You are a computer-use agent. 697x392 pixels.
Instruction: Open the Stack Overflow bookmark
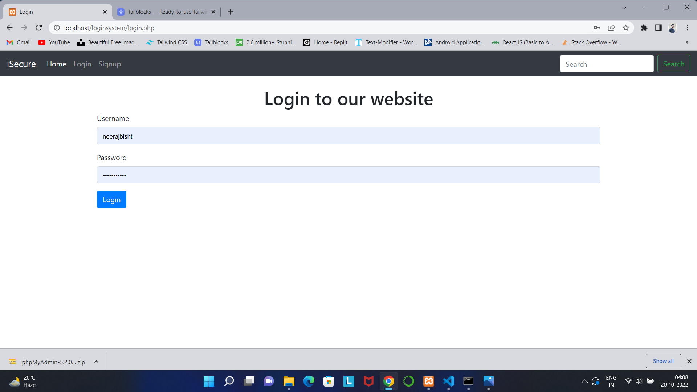591,42
